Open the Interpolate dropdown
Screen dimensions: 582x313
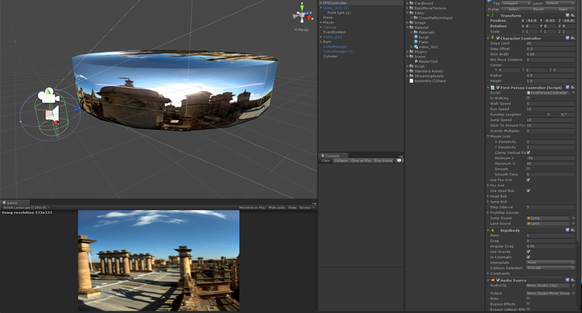coord(550,263)
